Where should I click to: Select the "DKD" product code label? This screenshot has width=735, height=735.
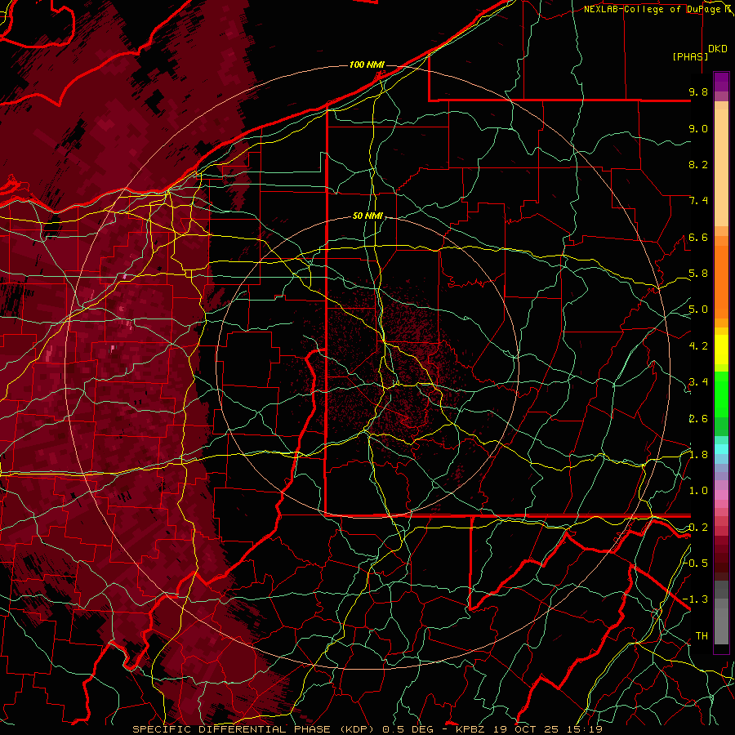[718, 48]
